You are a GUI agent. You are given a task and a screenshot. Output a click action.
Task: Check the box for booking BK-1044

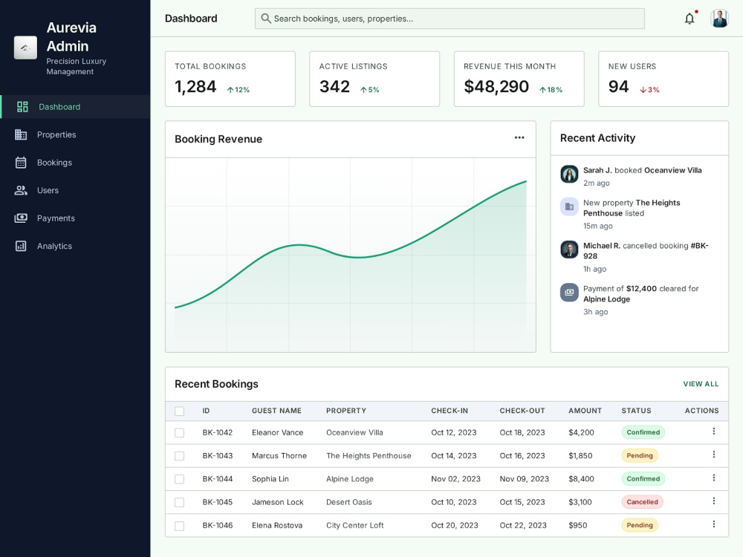pos(179,479)
